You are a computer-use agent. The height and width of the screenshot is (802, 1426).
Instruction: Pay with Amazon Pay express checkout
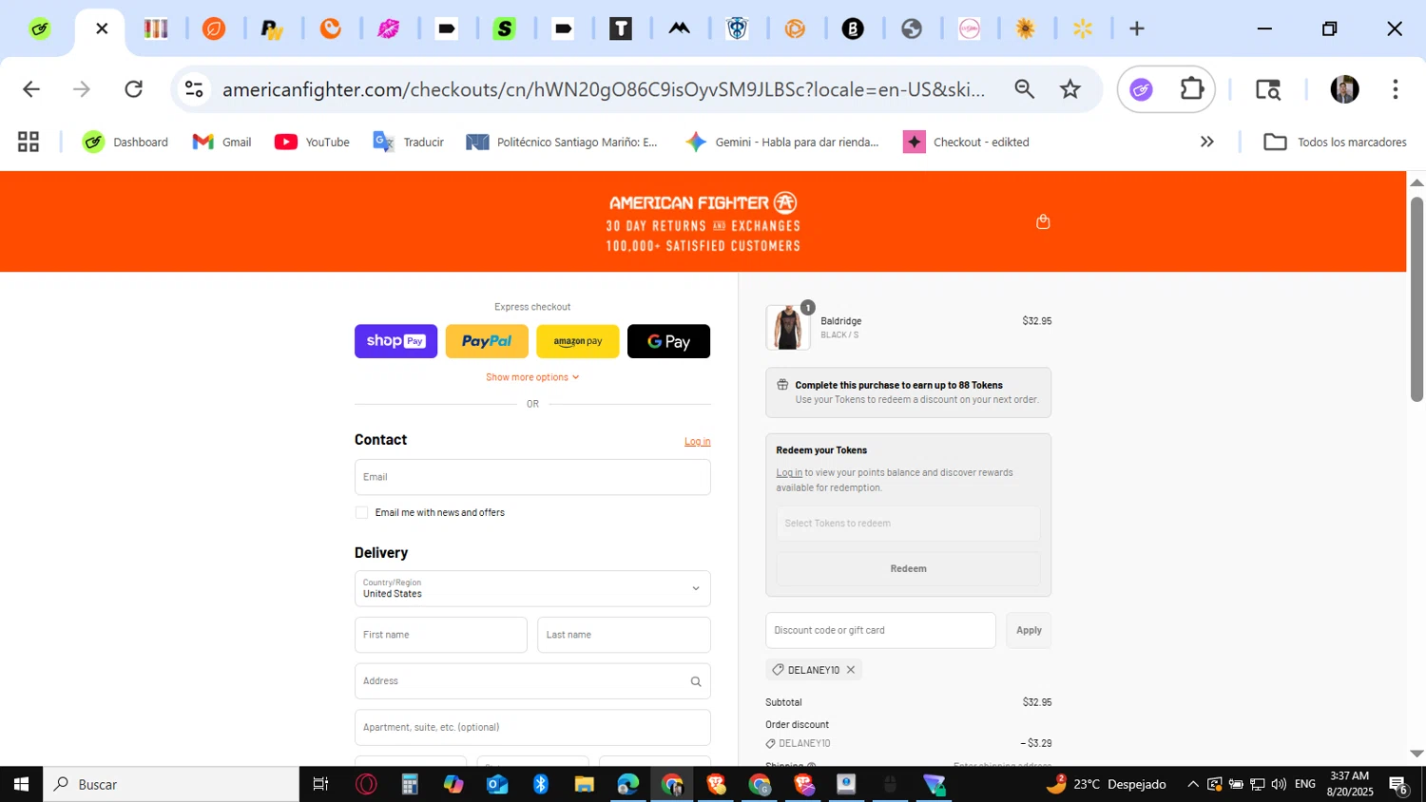click(x=578, y=341)
